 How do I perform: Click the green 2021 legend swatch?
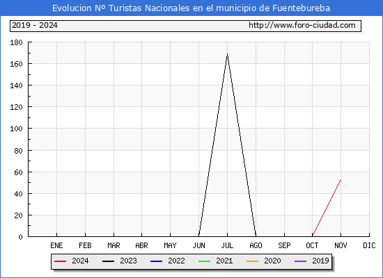click(205, 261)
